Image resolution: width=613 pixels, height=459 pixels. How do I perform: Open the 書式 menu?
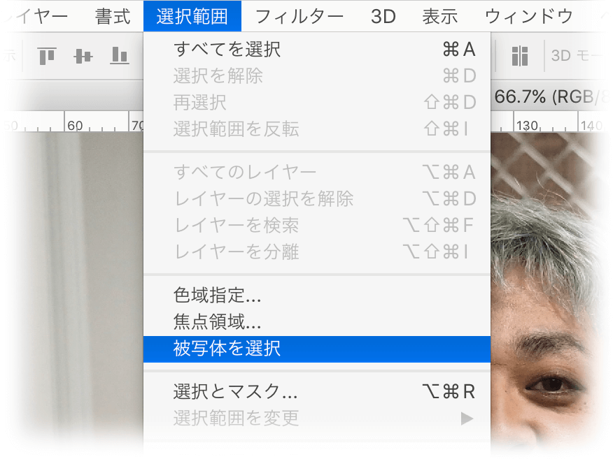(113, 16)
